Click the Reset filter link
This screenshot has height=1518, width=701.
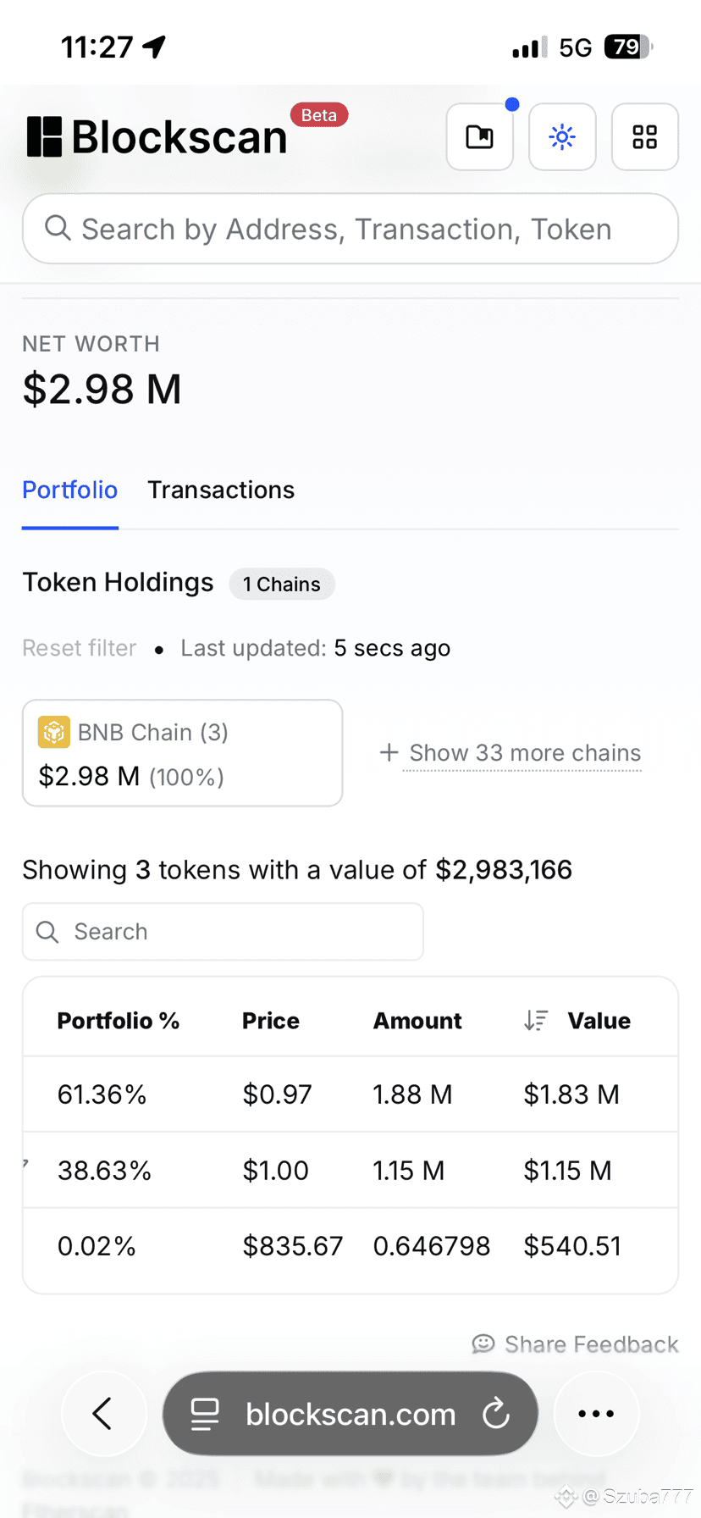click(x=79, y=648)
